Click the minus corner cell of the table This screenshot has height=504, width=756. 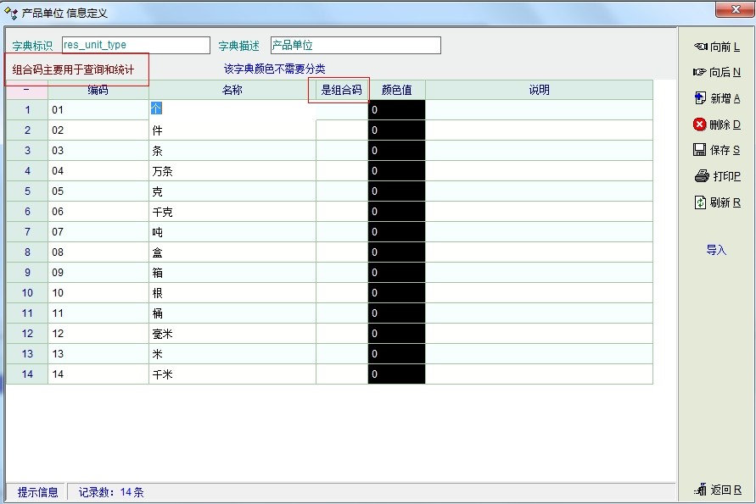coord(27,90)
